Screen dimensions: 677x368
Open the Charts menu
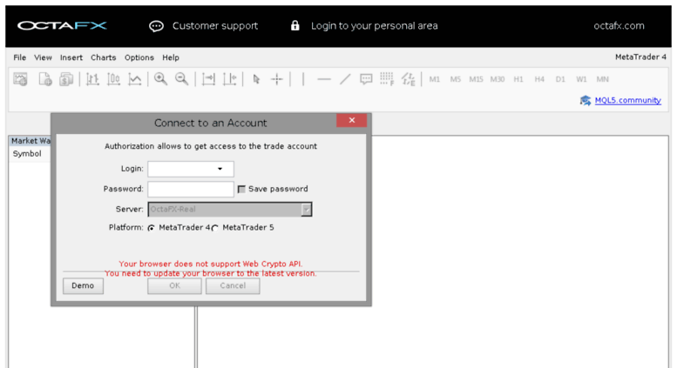pos(103,57)
